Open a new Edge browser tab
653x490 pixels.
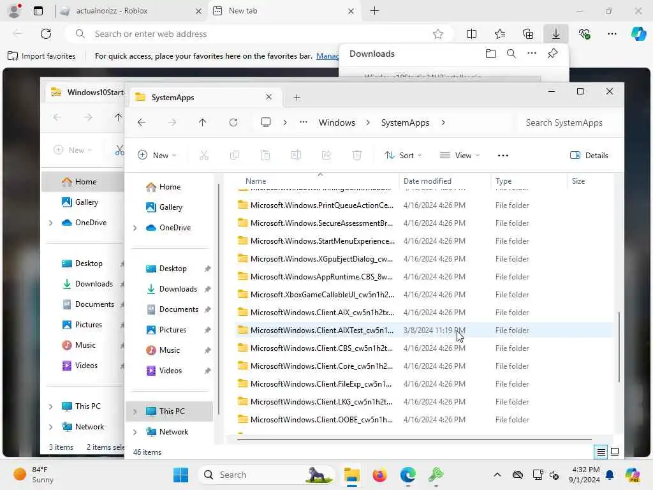(374, 11)
